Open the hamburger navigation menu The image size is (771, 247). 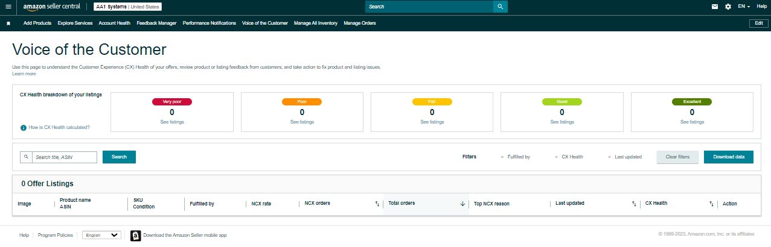coord(8,7)
